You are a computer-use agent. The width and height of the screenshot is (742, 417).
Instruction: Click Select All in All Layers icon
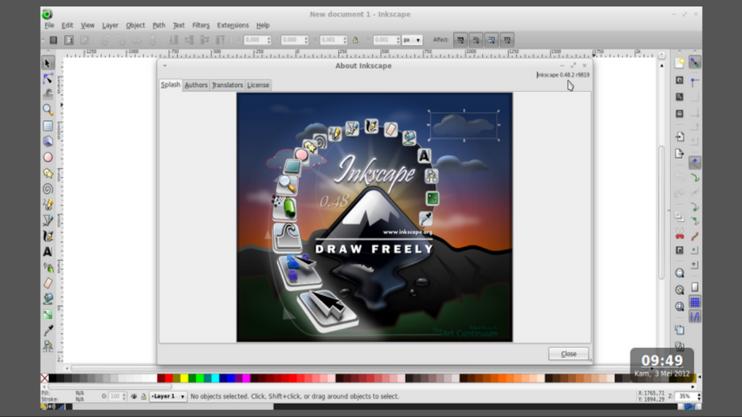click(x=69, y=40)
